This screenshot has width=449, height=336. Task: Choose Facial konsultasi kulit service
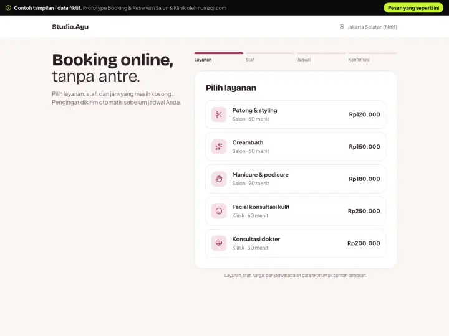(296, 211)
